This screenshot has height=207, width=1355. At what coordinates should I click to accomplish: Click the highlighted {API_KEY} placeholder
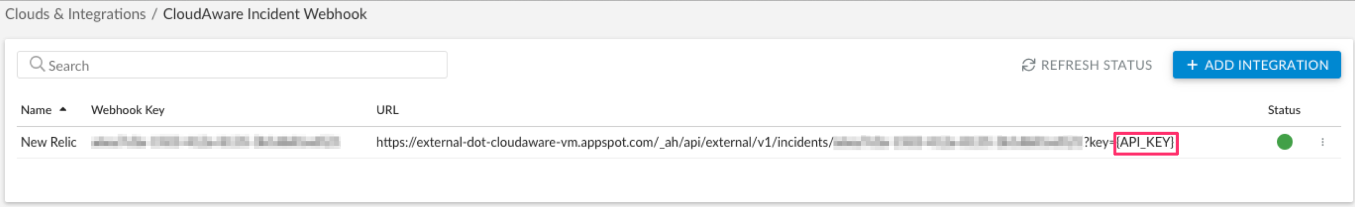point(1145,143)
